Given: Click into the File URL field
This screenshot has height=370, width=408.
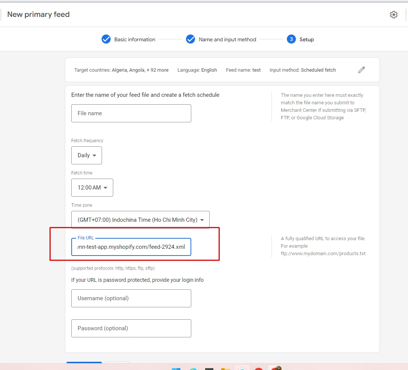Looking at the screenshot, I should [x=131, y=247].
